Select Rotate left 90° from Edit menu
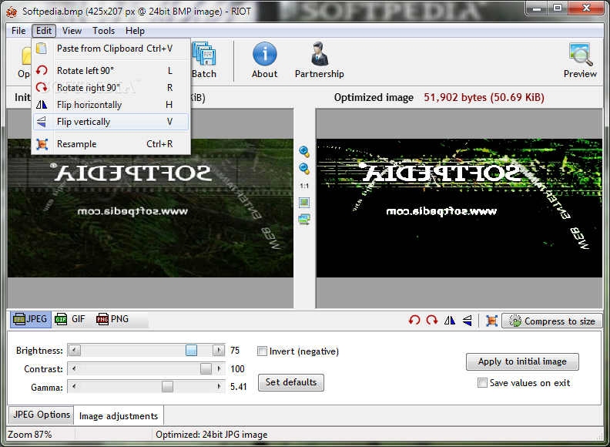Image resolution: width=610 pixels, height=447 pixels. (x=111, y=70)
